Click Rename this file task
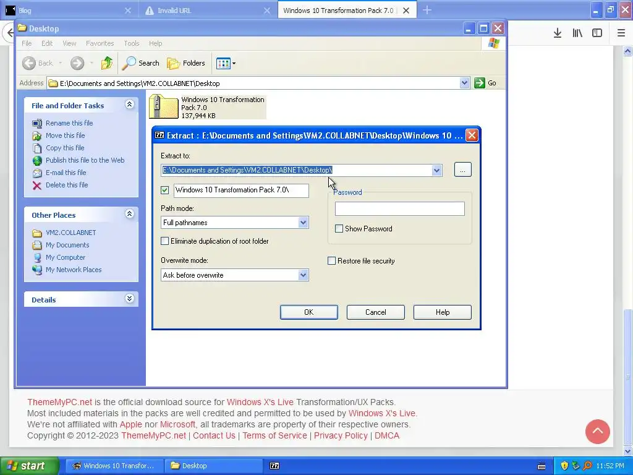 coord(69,123)
